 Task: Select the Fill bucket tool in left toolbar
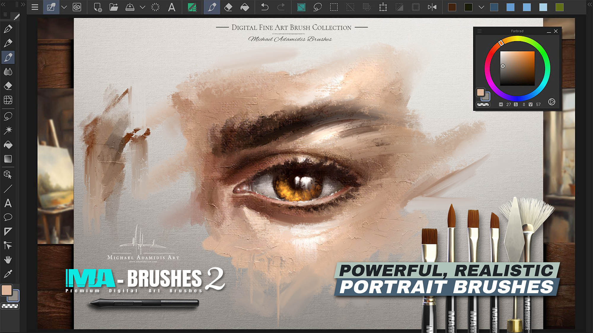tap(8, 144)
